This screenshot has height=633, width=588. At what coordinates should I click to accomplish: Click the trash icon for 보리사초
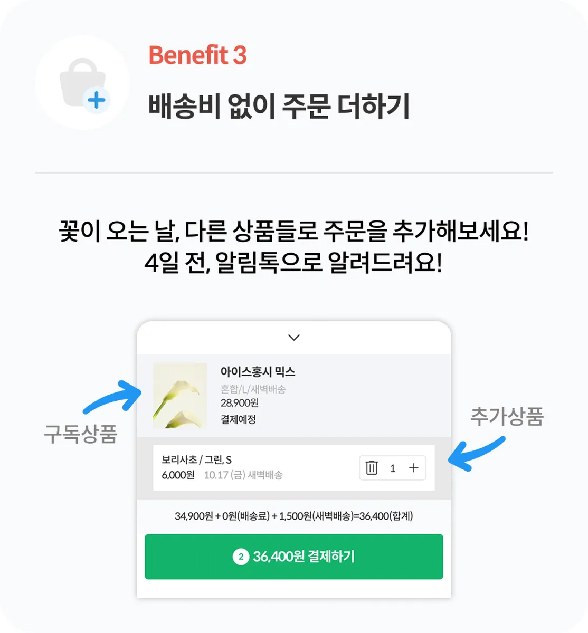pyautogui.click(x=372, y=468)
